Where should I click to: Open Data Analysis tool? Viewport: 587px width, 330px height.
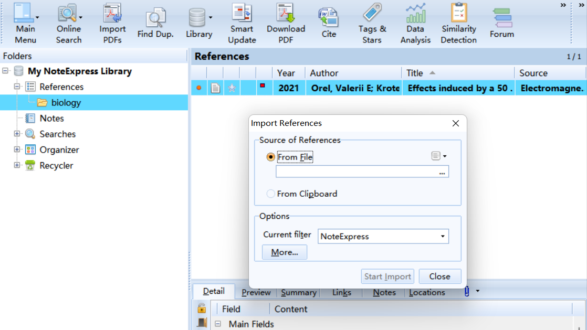(415, 23)
